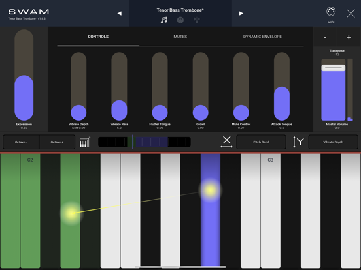Click the Octave + button
The height and width of the screenshot is (270, 361).
click(57, 142)
